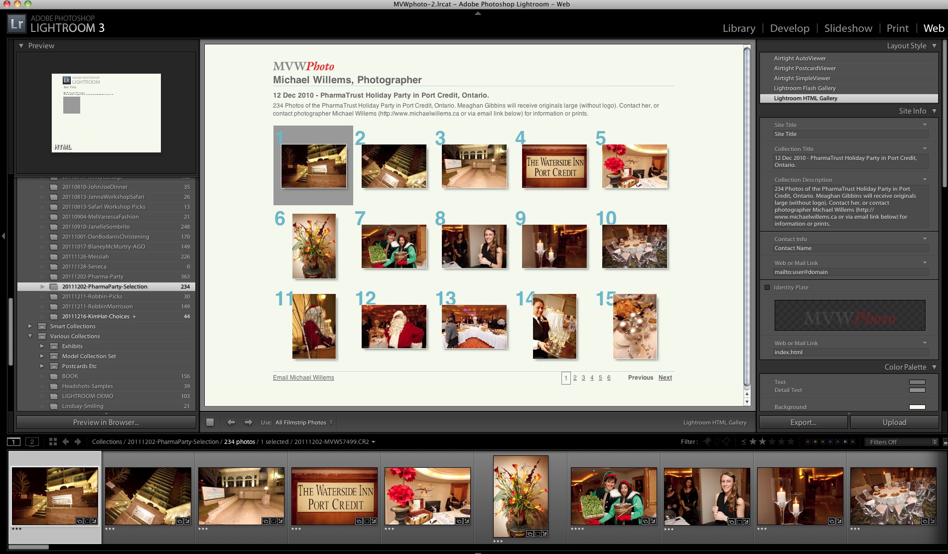This screenshot has width=948, height=554.
Task: Set rating filter to three stars
Action: pyautogui.click(x=772, y=442)
